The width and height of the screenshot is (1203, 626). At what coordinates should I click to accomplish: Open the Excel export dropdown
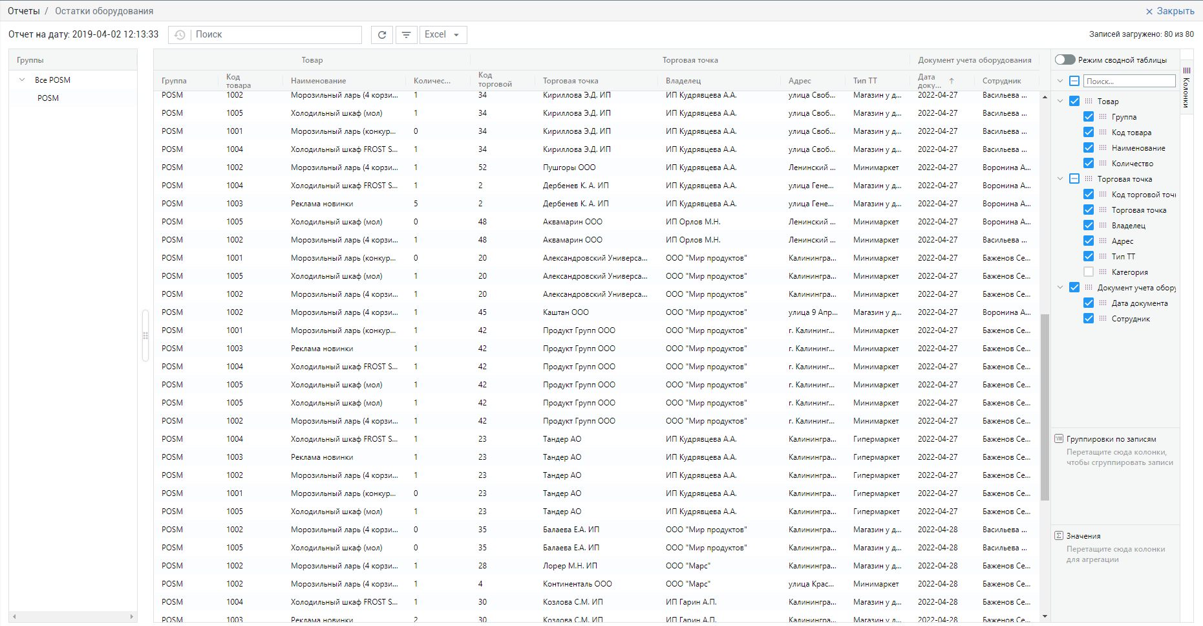tap(443, 35)
